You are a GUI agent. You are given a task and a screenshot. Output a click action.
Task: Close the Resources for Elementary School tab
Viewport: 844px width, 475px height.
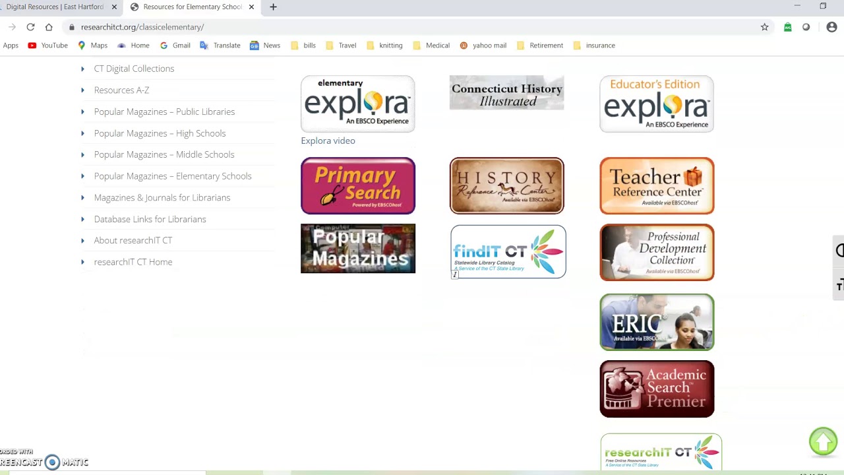pos(251,7)
